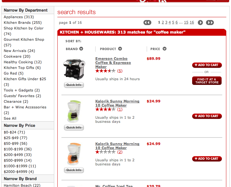
Task: Open page 4 of results
Action: click(170, 22)
